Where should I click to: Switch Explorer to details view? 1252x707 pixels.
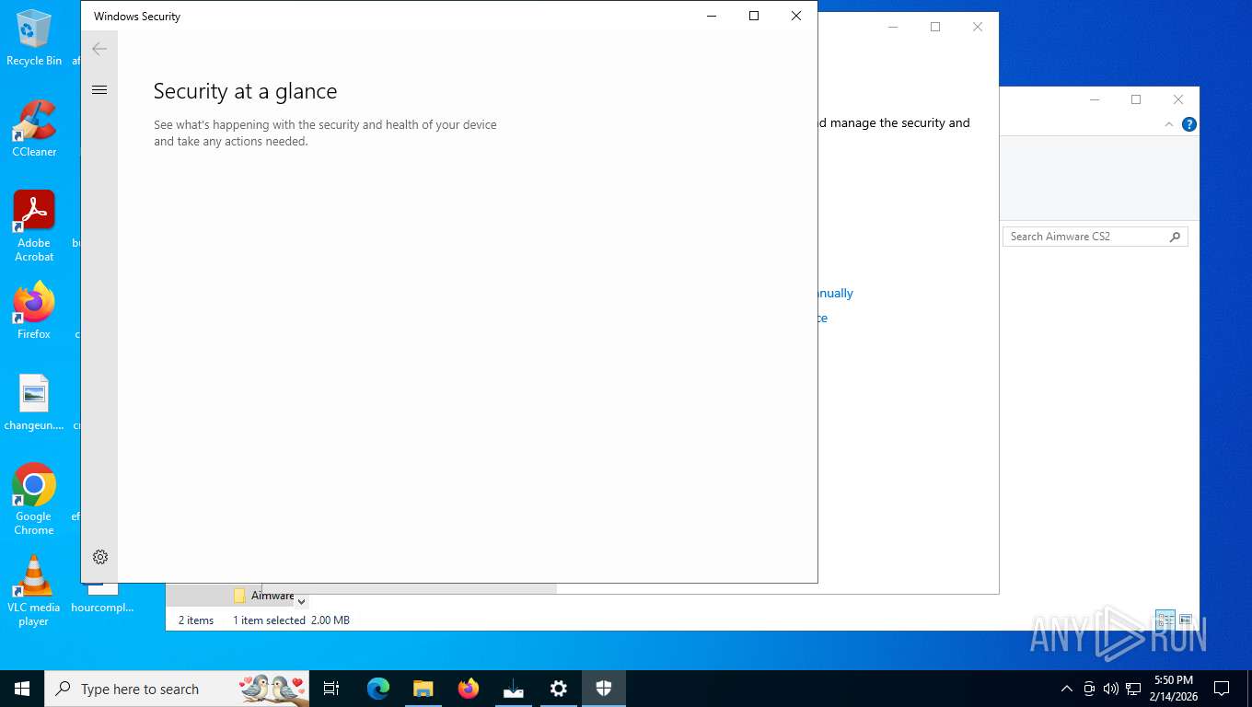click(x=1165, y=620)
